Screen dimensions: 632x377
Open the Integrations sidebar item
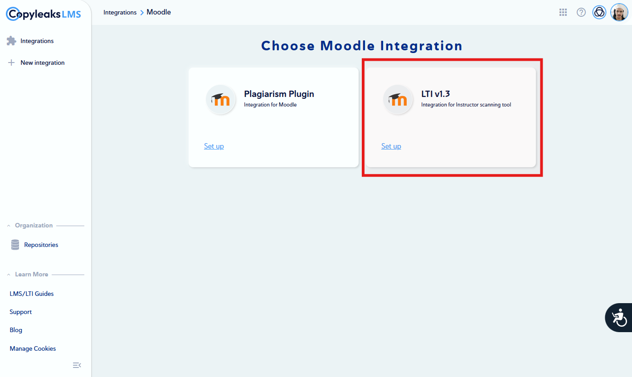[37, 41]
